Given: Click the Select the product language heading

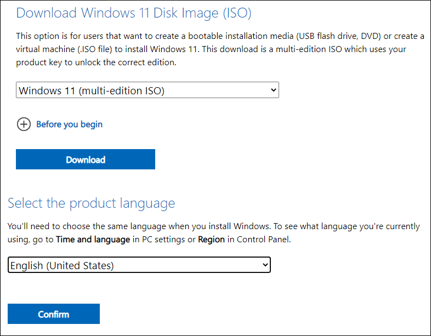Looking at the screenshot, I should [x=91, y=203].
